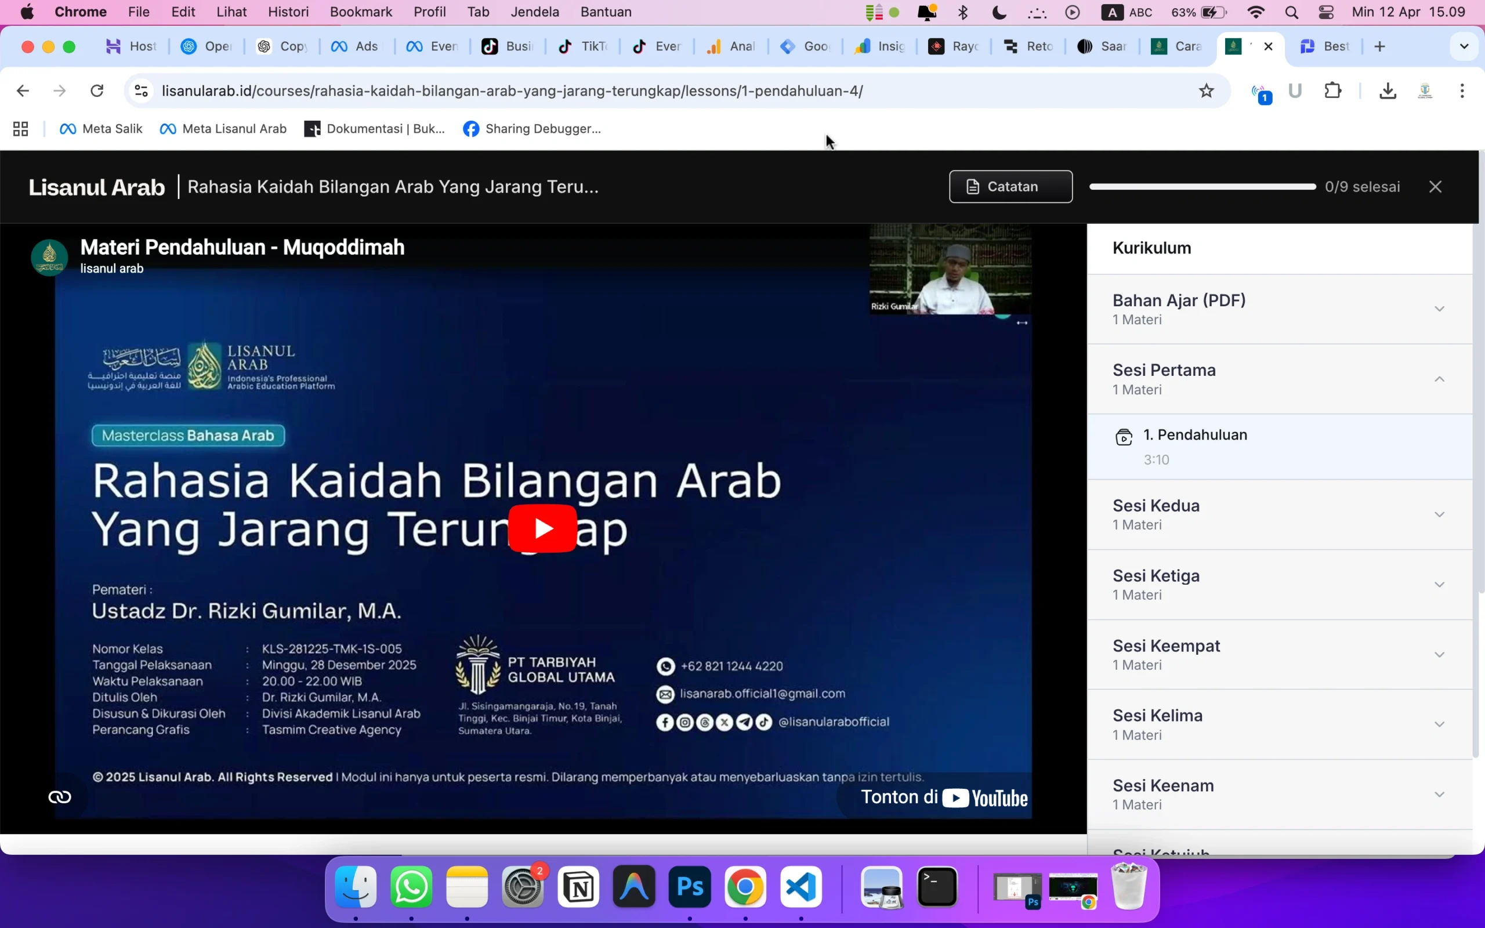Image resolution: width=1485 pixels, height=928 pixels.
Task: Open the Tonton di YouTube link
Action: tap(944, 797)
